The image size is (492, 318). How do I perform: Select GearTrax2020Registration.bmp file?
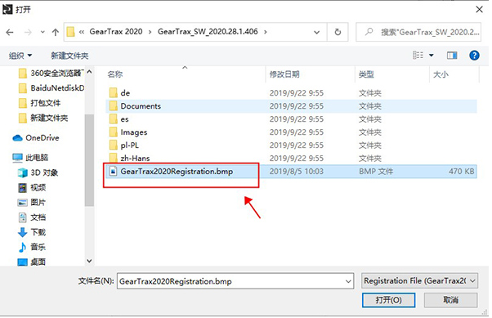point(291,172)
